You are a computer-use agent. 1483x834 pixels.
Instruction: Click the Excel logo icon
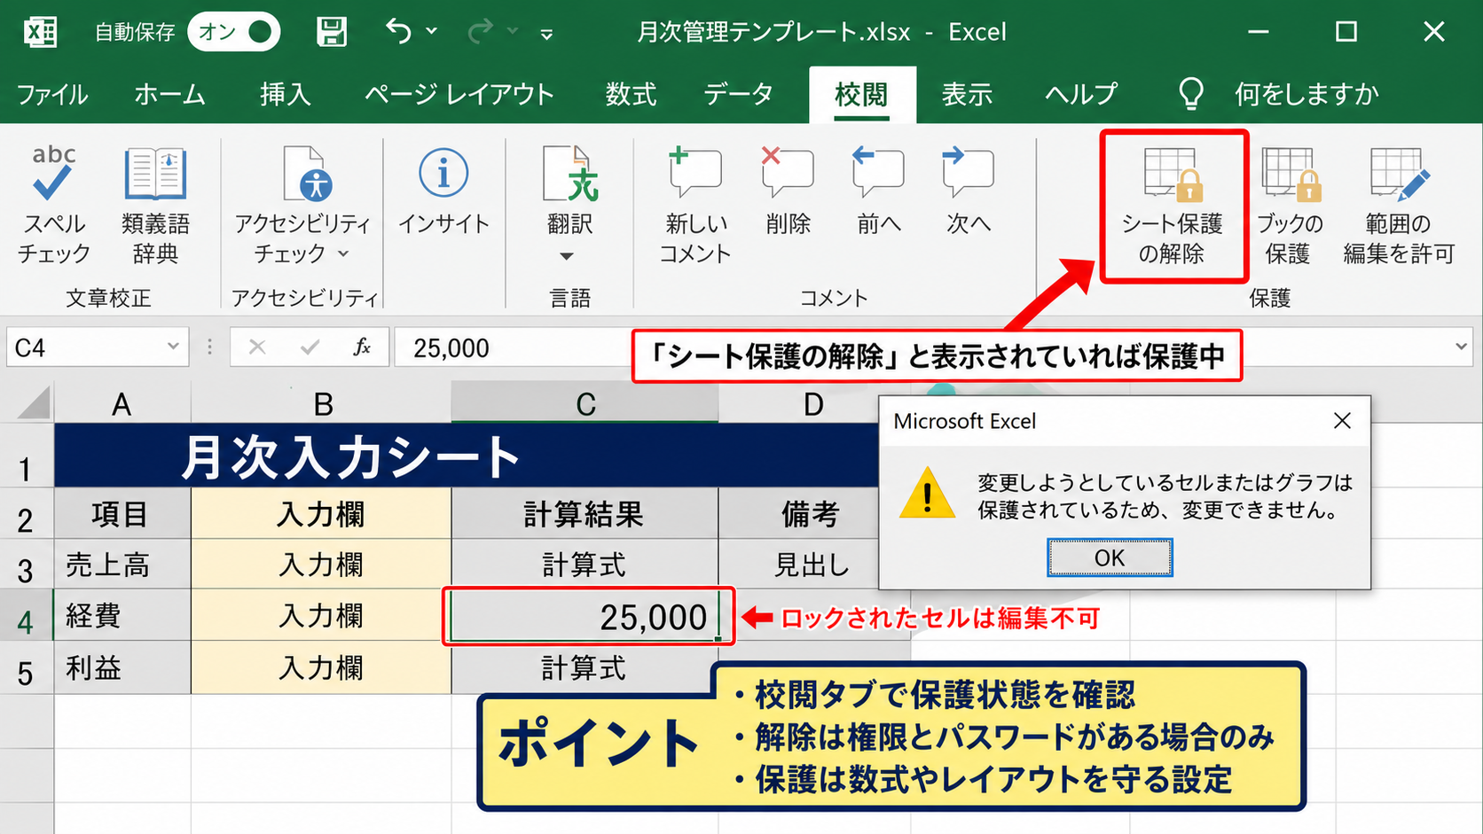40,32
